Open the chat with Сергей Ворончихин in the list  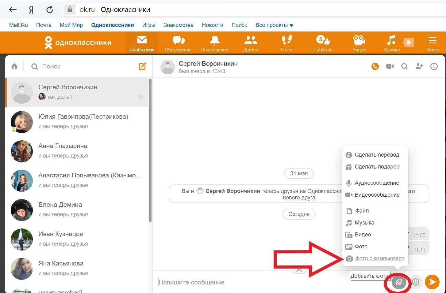tap(77, 92)
